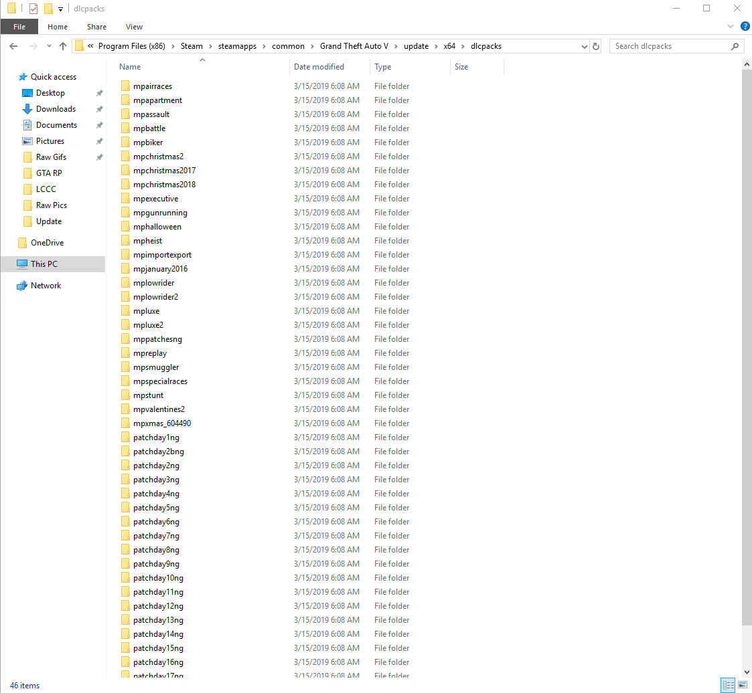Go up one folder level with the up arrow
752x693 pixels.
(63, 46)
